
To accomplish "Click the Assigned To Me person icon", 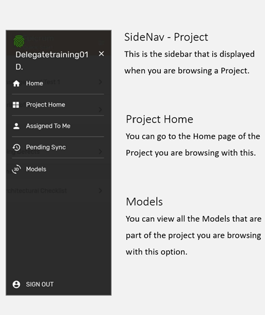I will click(16, 126).
